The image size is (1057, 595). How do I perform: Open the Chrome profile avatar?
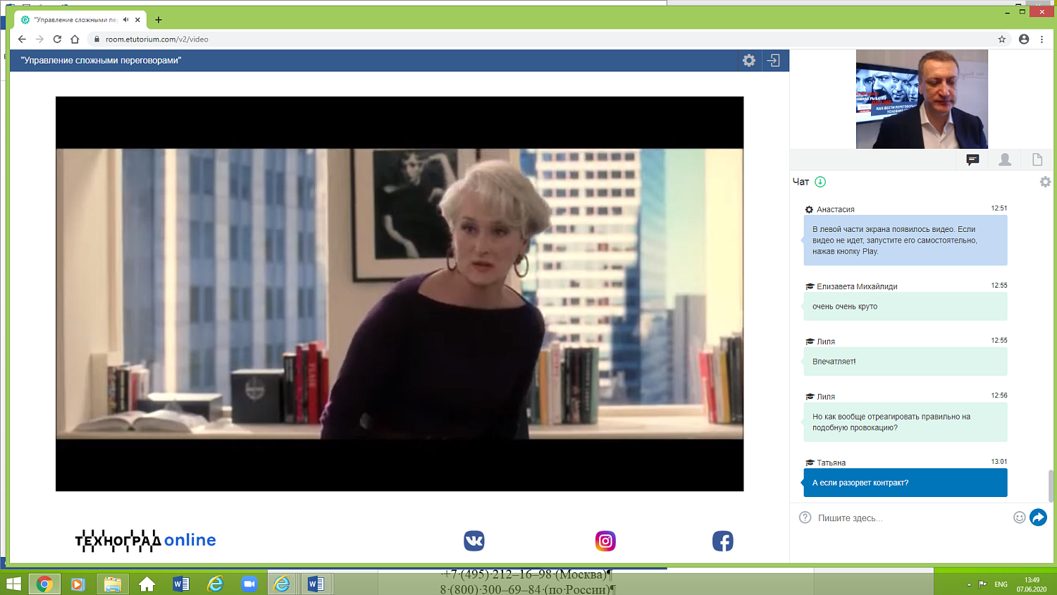1024,39
